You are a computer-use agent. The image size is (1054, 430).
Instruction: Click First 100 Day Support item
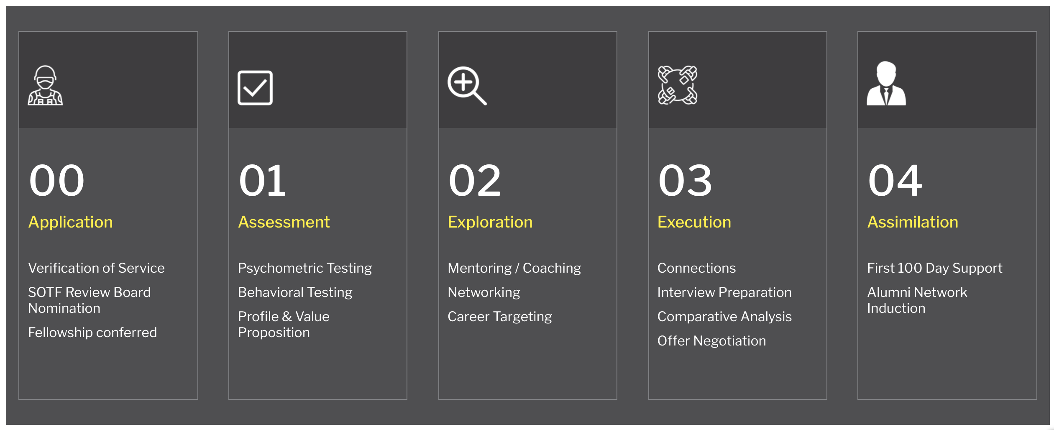pos(935,268)
